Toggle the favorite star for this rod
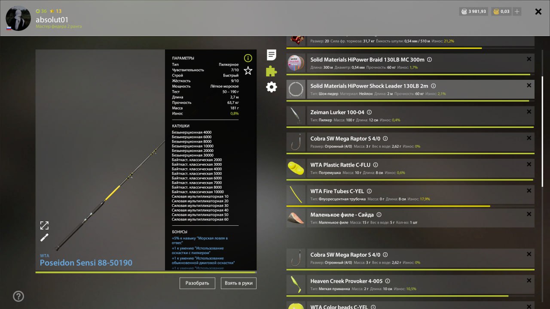The width and height of the screenshot is (550, 309). point(248,71)
